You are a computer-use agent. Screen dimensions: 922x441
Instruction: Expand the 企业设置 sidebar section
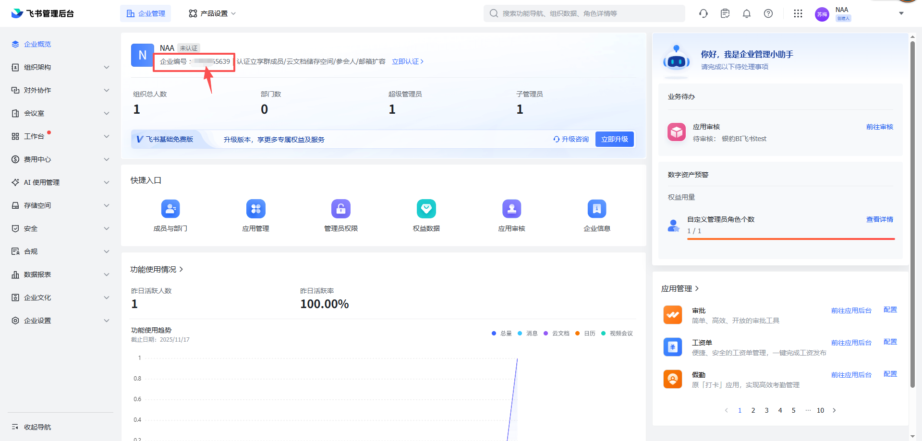(x=61, y=321)
